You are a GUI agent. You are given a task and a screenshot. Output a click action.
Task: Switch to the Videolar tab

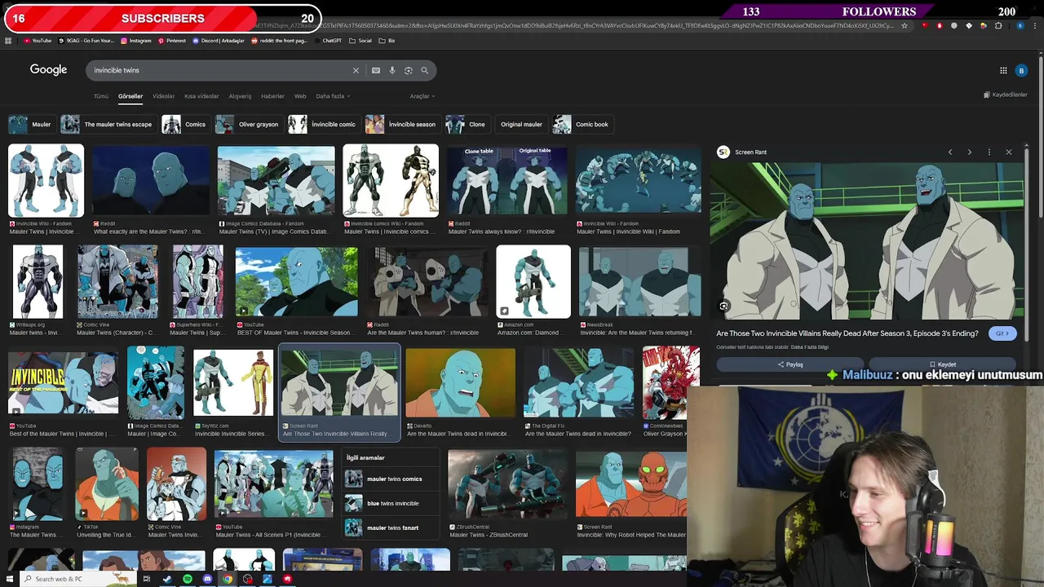(163, 96)
